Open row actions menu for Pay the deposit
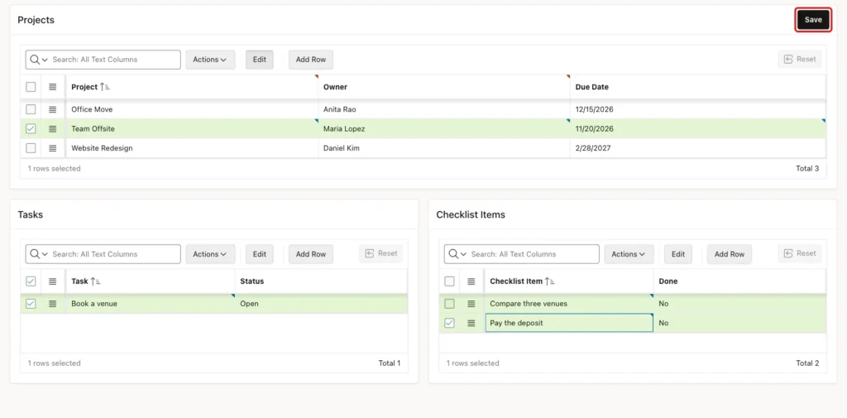The image size is (847, 418). tap(471, 324)
